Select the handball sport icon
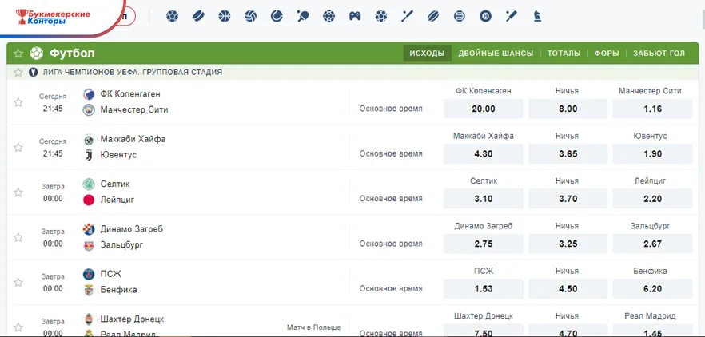 pos(329,16)
